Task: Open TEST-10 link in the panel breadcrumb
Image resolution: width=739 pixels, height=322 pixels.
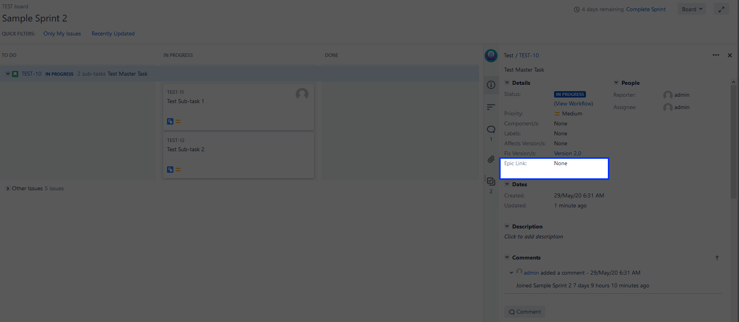Action: tap(529, 55)
